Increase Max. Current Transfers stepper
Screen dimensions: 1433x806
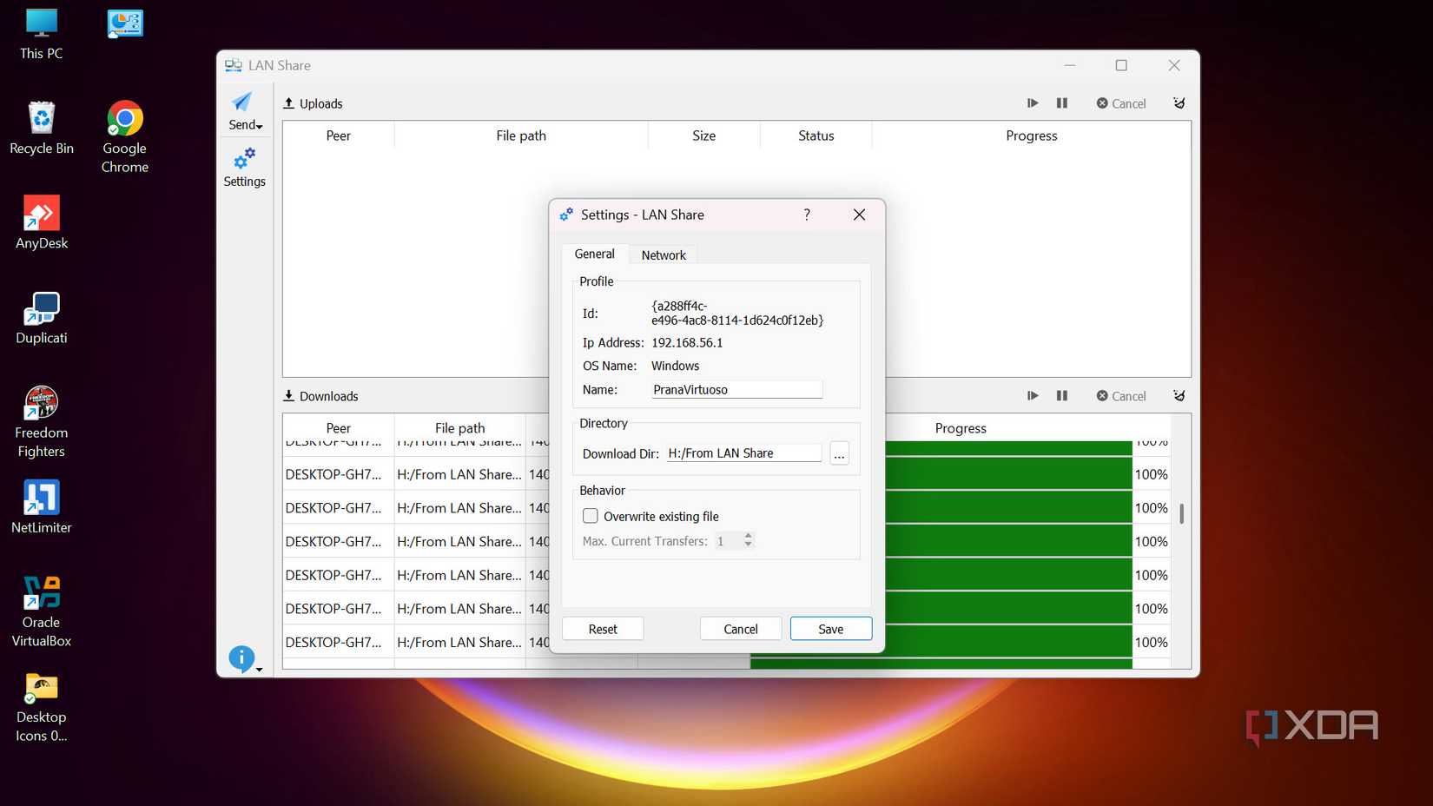[748, 536]
